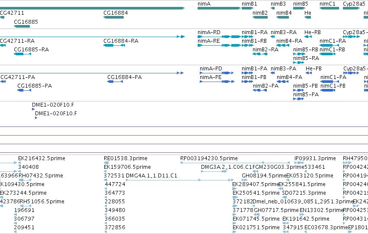The width and height of the screenshot is (368, 234).
Task: Click protein nimC1-PA
Action: (330, 82)
